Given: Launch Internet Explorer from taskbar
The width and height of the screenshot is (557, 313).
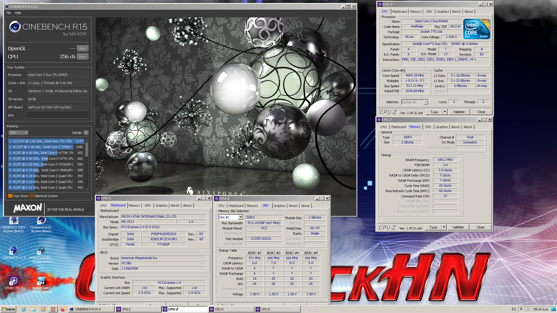Looking at the screenshot, I should click(x=23, y=309).
